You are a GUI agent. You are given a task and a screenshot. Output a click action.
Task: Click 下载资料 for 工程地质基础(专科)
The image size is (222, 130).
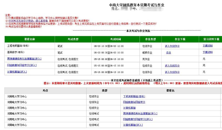tap(208, 46)
